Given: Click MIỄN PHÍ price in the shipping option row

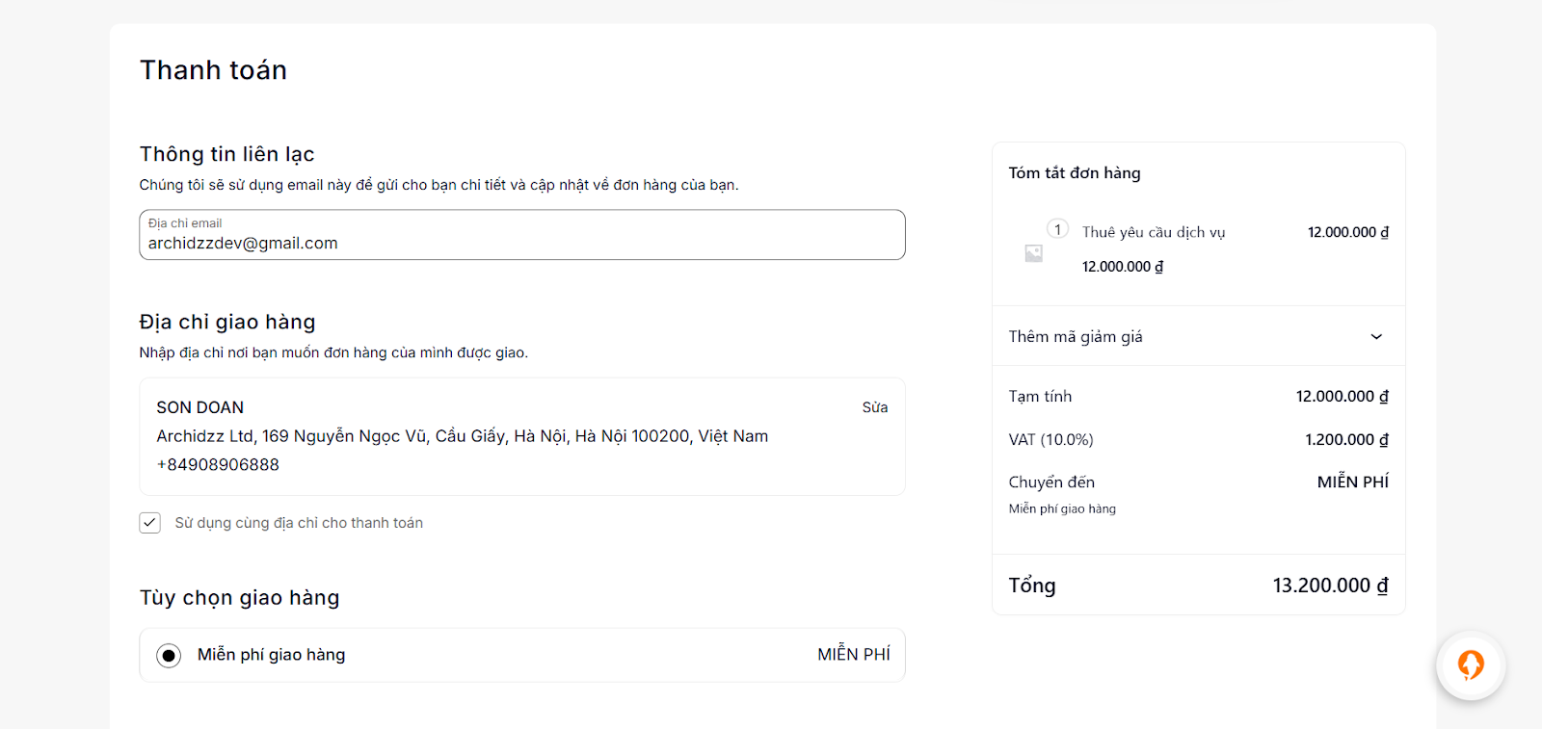Looking at the screenshot, I should pos(853,655).
